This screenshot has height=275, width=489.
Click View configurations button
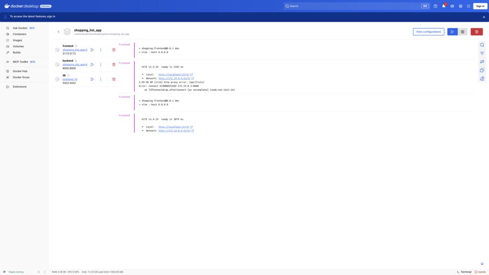tap(428, 32)
